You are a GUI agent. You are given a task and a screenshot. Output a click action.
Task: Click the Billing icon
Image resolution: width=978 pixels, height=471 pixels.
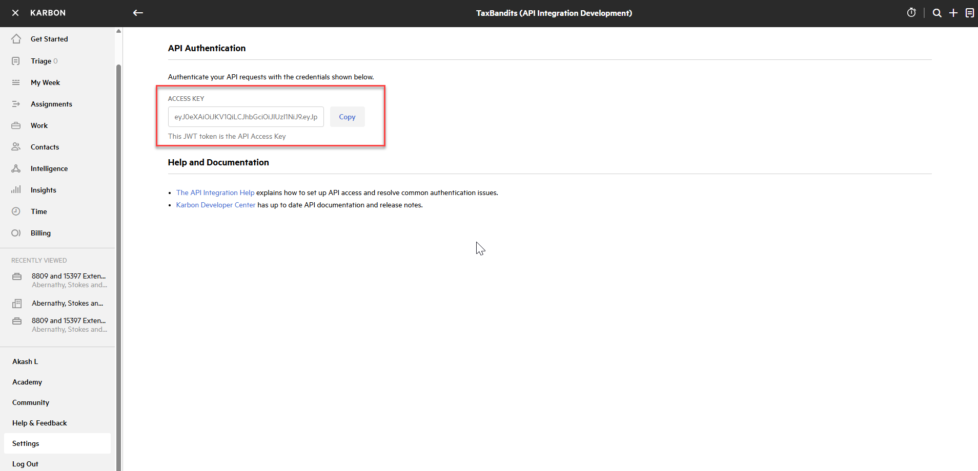[16, 233]
